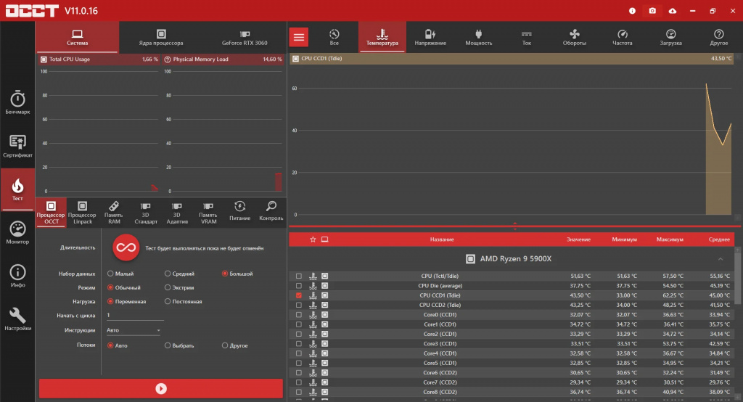Select Процессор OCCT test

(x=51, y=213)
